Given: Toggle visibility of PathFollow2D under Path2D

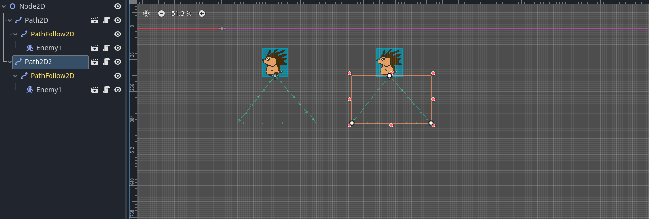Looking at the screenshot, I should click(x=118, y=35).
